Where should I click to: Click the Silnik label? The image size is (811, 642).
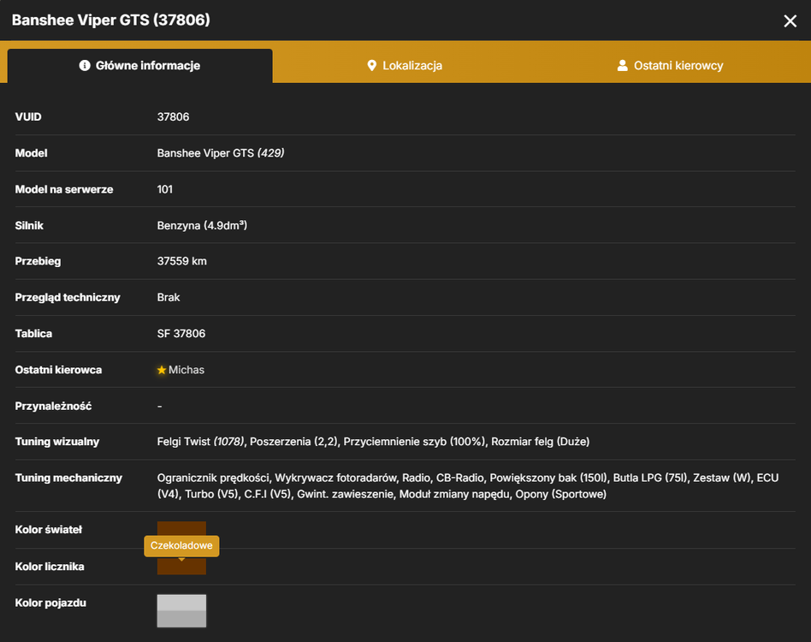click(29, 225)
